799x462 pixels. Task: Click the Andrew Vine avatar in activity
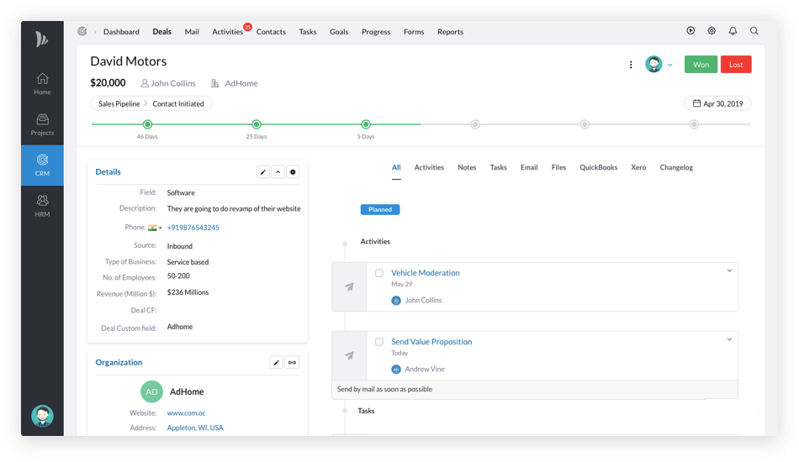(x=396, y=370)
